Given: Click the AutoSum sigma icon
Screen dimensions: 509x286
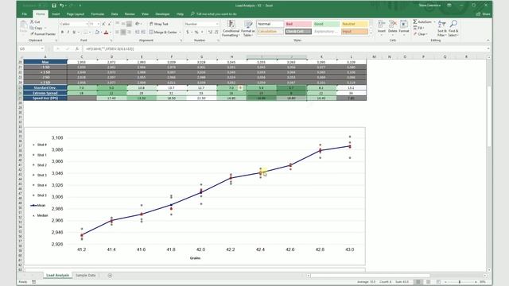Looking at the screenshot, I should pyautogui.click(x=415, y=21).
